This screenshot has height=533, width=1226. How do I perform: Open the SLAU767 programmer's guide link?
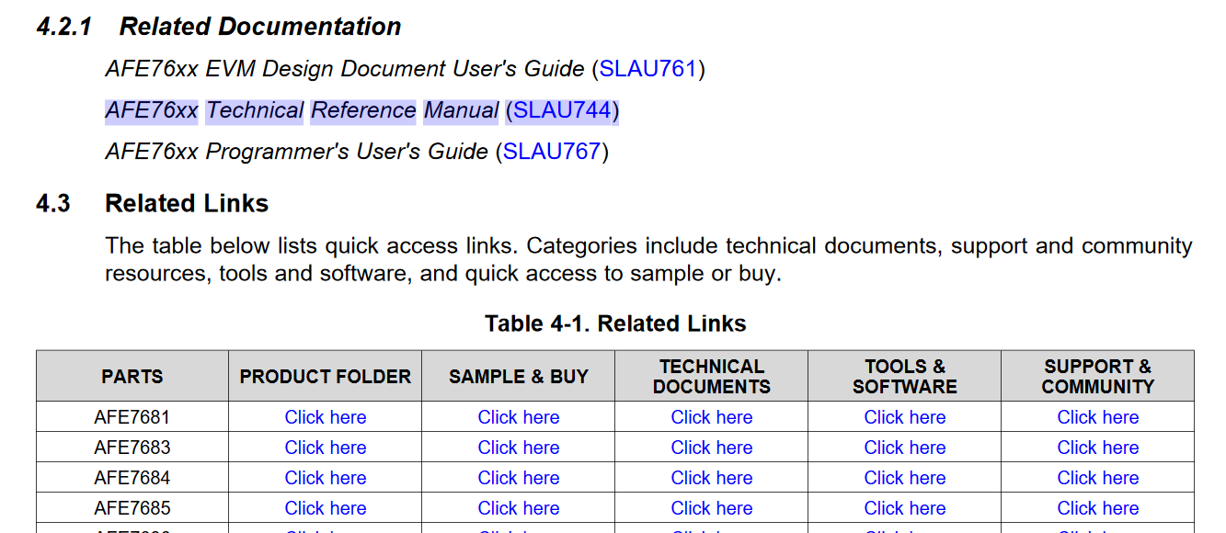tap(552, 151)
